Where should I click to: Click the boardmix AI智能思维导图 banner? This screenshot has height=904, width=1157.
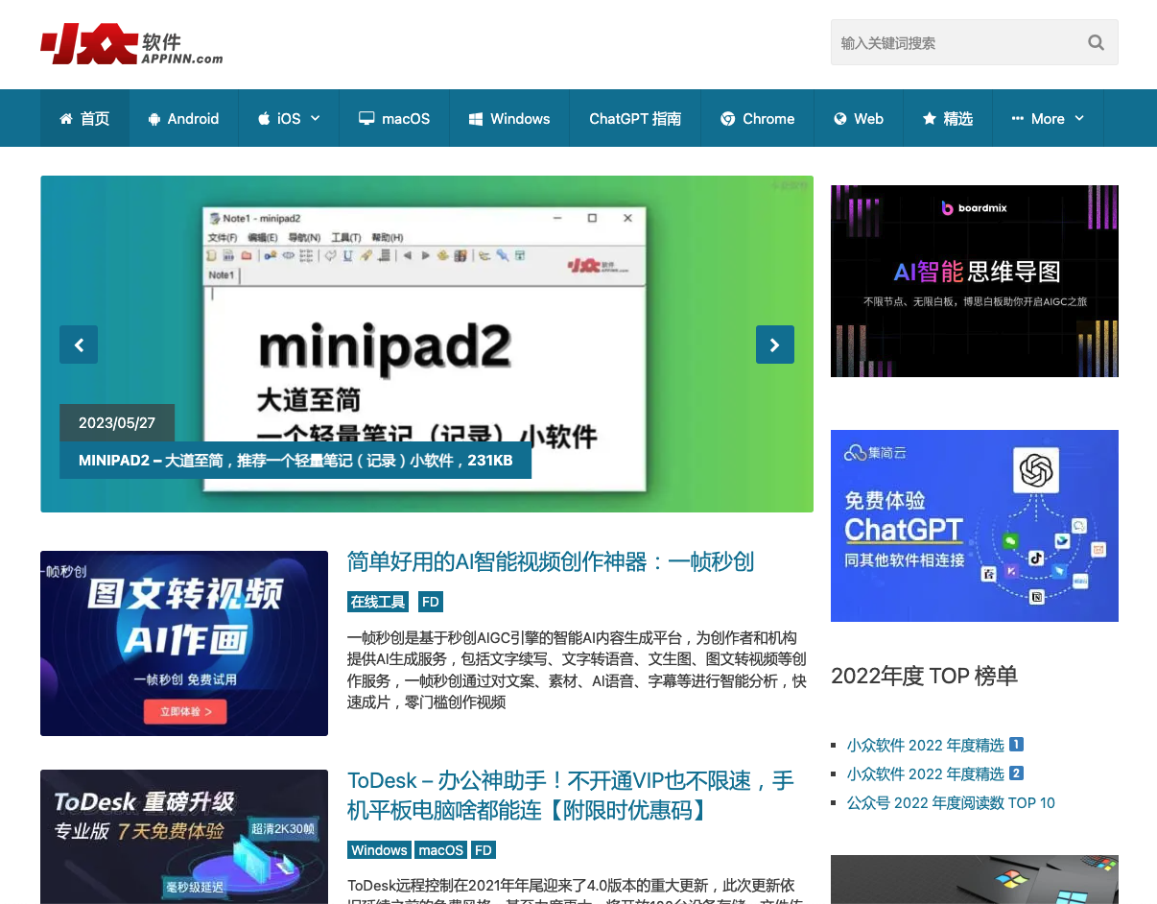[x=975, y=281]
